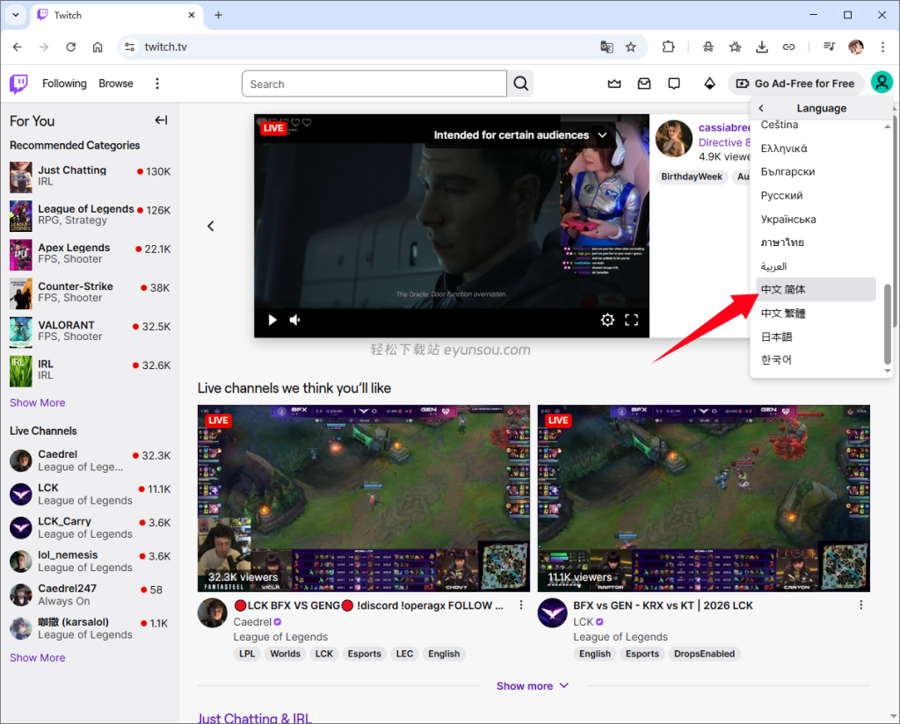Image resolution: width=900 pixels, height=724 pixels.
Task: Open Caedrel stream thumbnail
Action: tap(364, 498)
